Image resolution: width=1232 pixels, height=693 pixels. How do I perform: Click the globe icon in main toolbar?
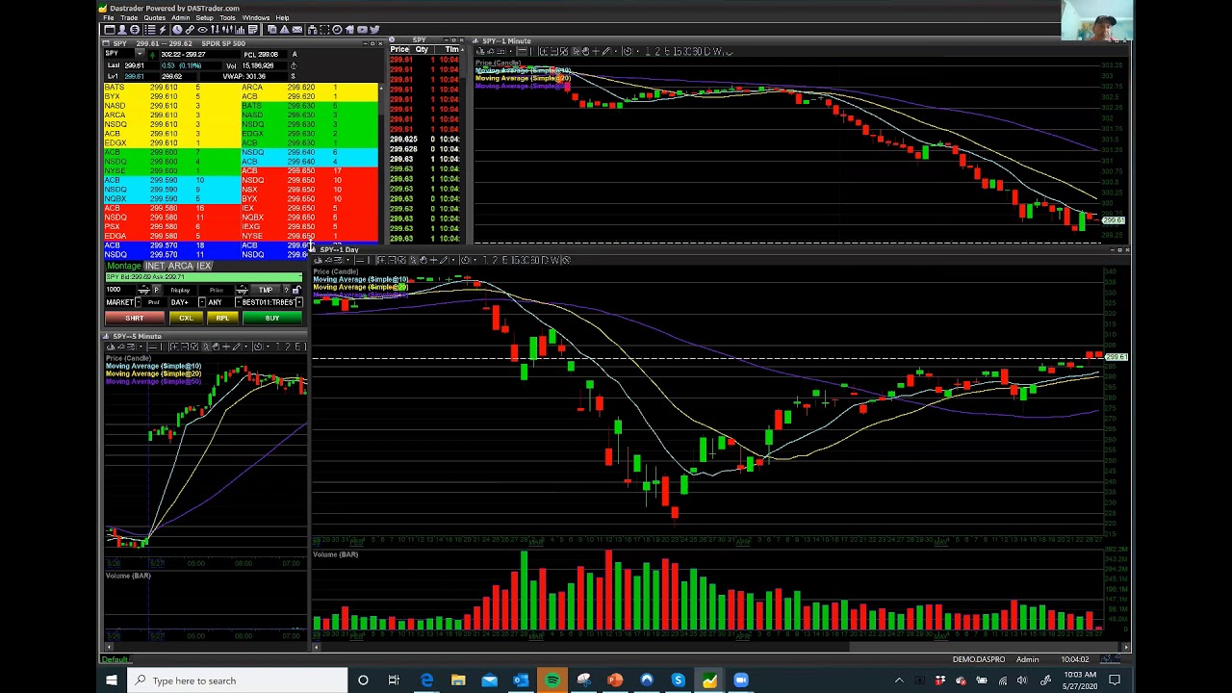click(x=135, y=30)
